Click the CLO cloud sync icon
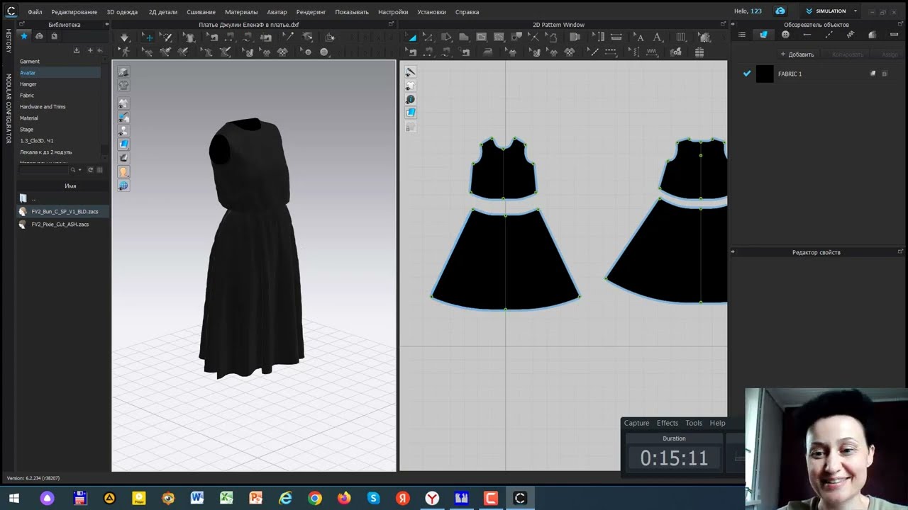This screenshot has width=908, height=510. coord(780,11)
